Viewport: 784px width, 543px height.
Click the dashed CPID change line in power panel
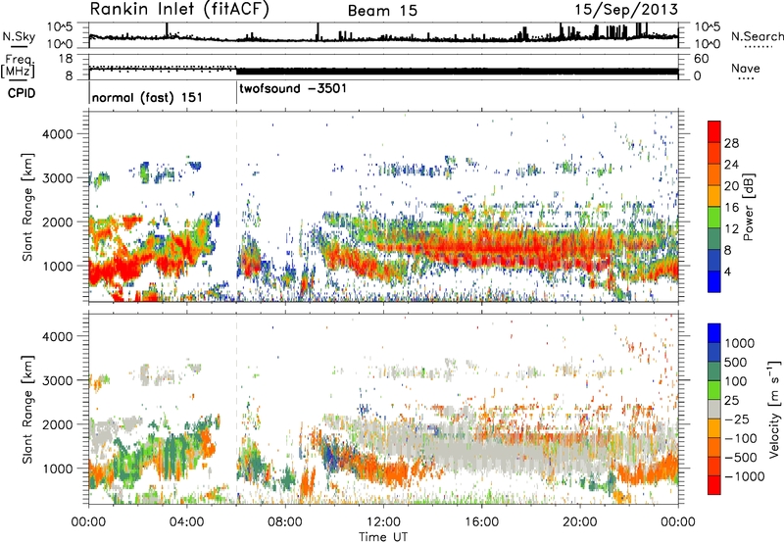point(236,207)
